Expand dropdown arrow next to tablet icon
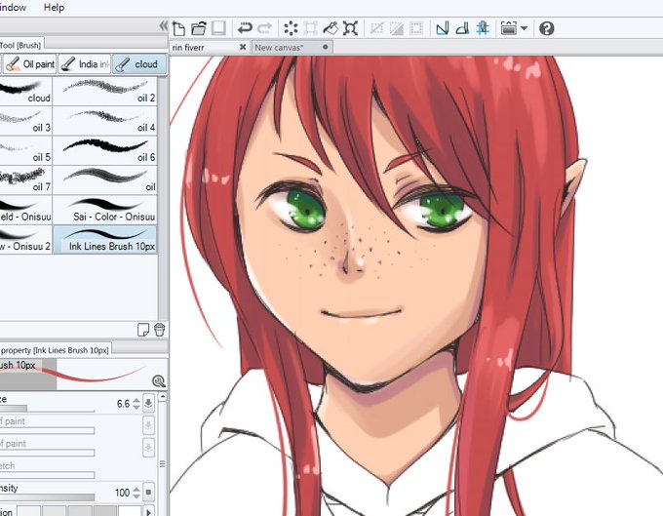Screen dimensions: 663x516 point(524,28)
